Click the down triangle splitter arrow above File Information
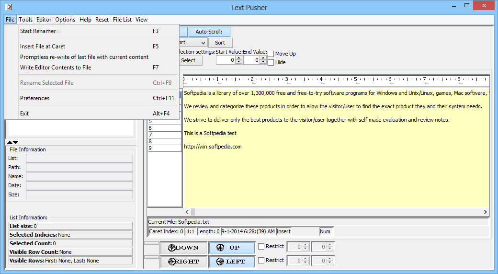 pyautogui.click(x=15, y=142)
